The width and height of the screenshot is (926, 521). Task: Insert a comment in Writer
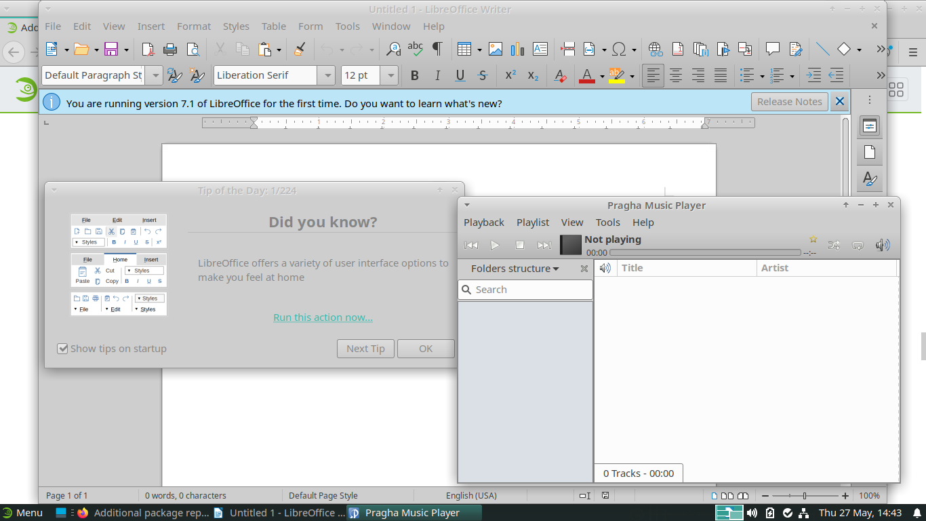[x=773, y=49]
